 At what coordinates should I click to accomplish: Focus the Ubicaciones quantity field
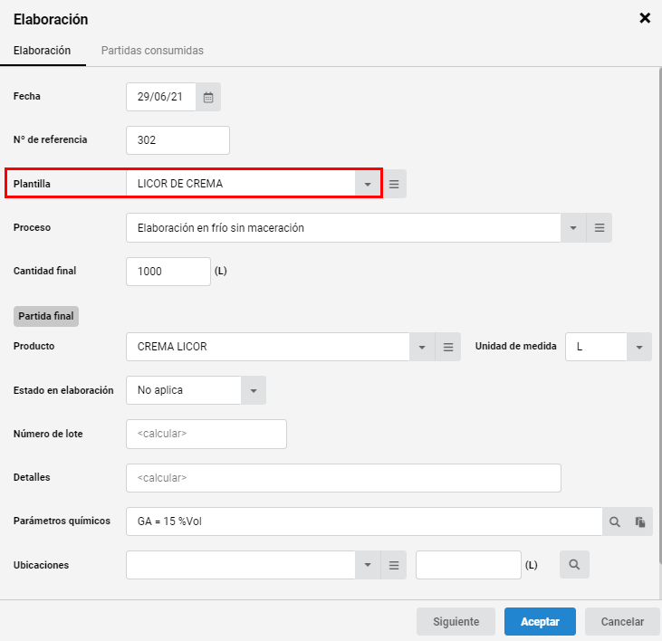coord(468,565)
